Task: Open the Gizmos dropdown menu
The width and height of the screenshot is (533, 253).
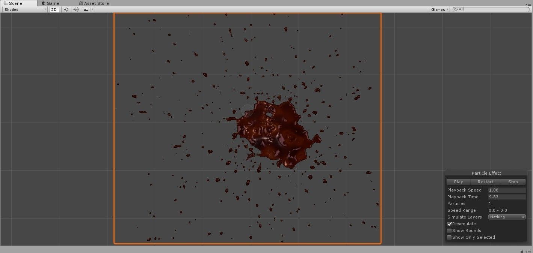Action: 439,9
